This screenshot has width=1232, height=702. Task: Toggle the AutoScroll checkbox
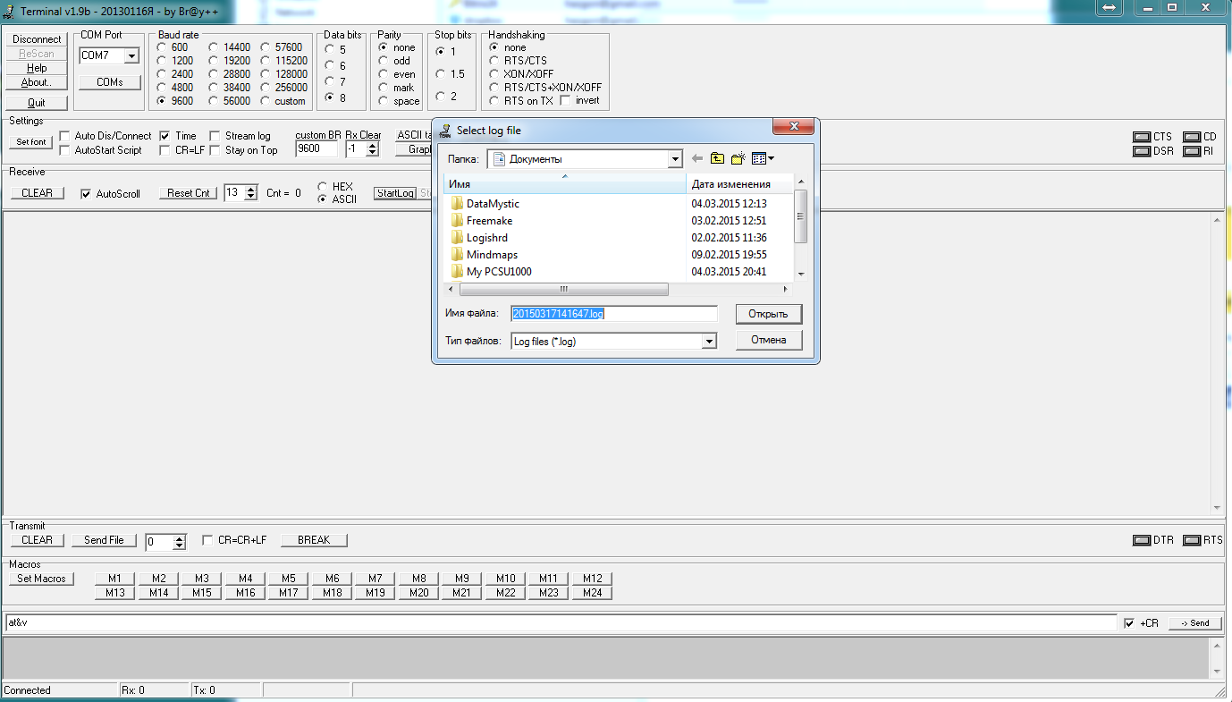86,193
